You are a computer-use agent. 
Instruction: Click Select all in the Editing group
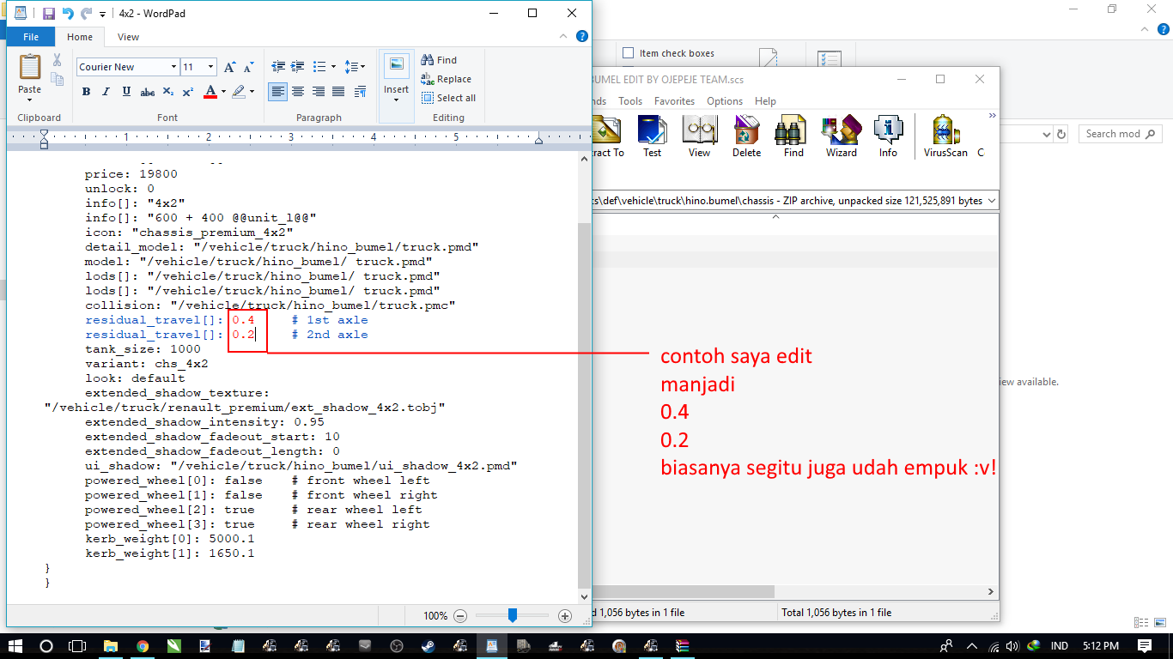(x=448, y=98)
